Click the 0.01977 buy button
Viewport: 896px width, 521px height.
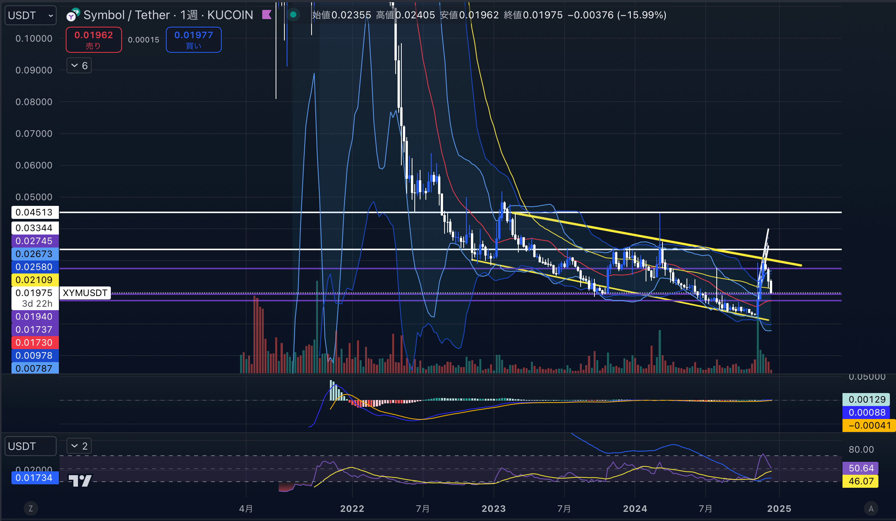click(193, 40)
